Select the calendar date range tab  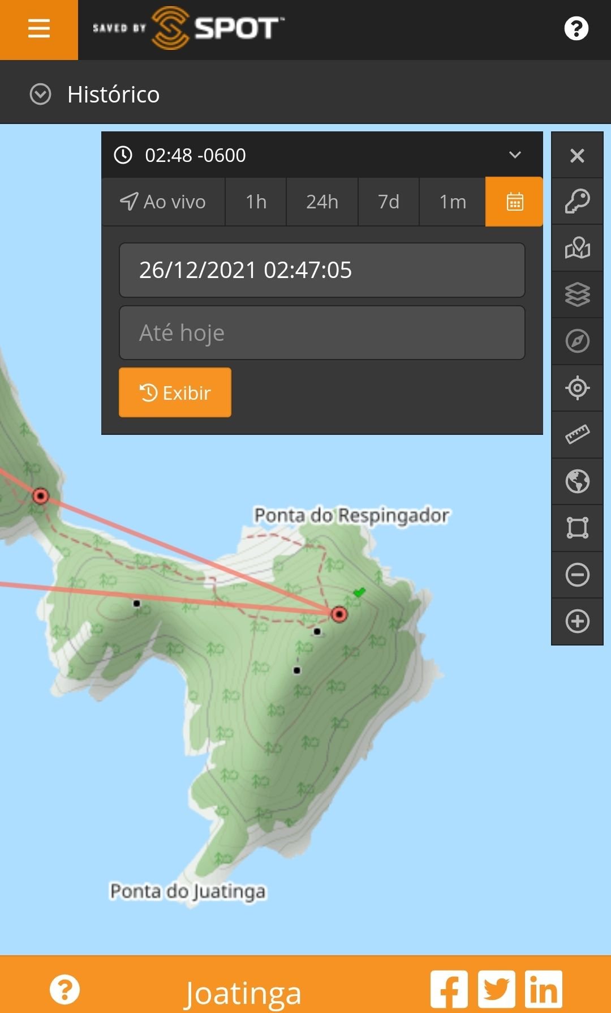click(x=514, y=202)
